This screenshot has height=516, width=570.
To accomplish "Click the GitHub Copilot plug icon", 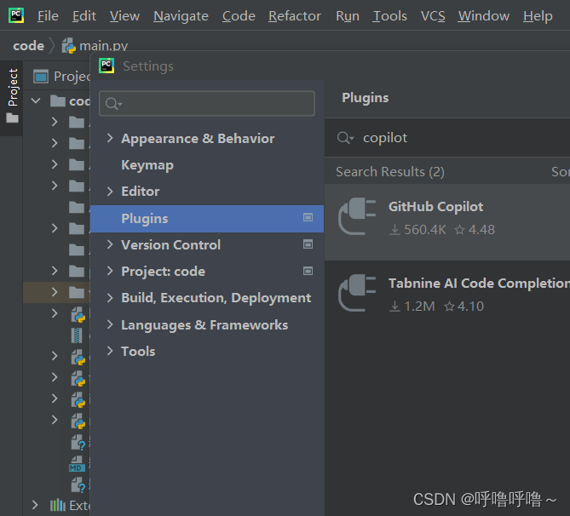I will coord(357,216).
